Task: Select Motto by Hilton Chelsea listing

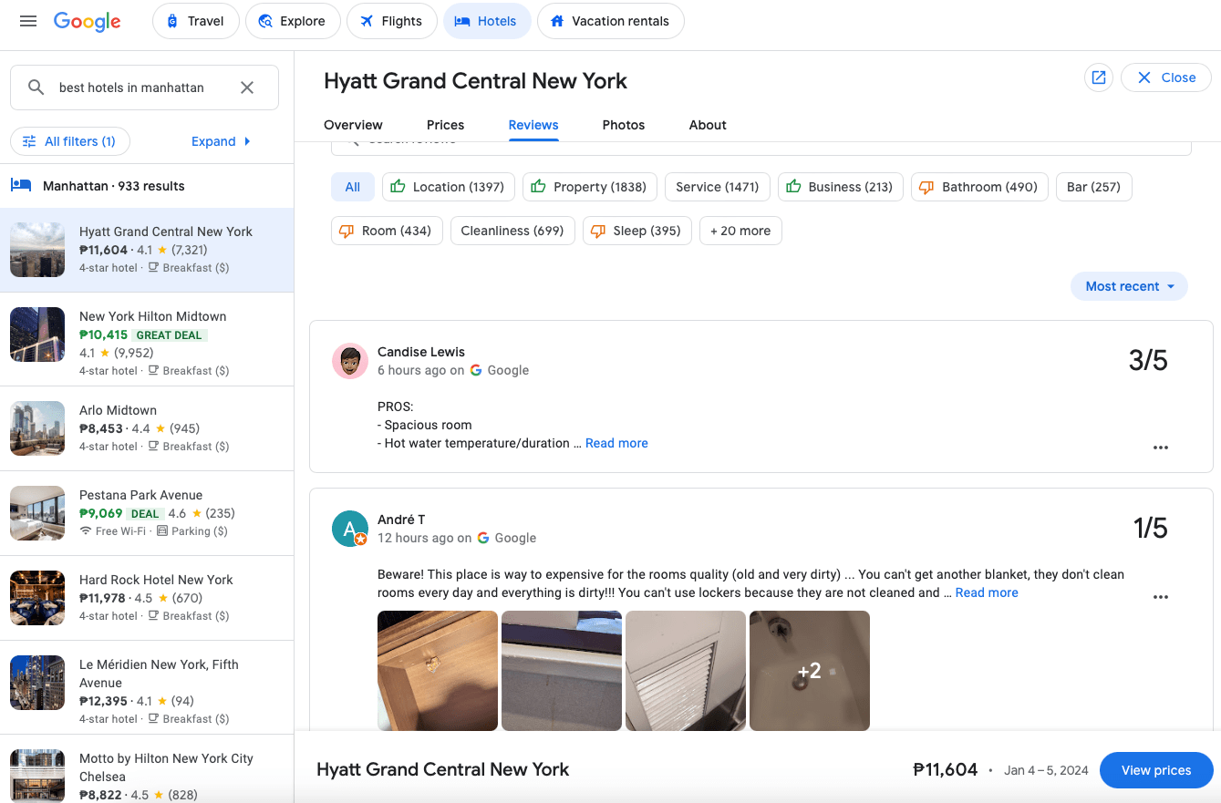Action: 147,769
